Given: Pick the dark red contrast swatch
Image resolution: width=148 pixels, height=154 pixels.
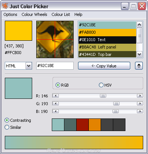Looking at the screenshot, I should pyautogui.click(x=83, y=125).
